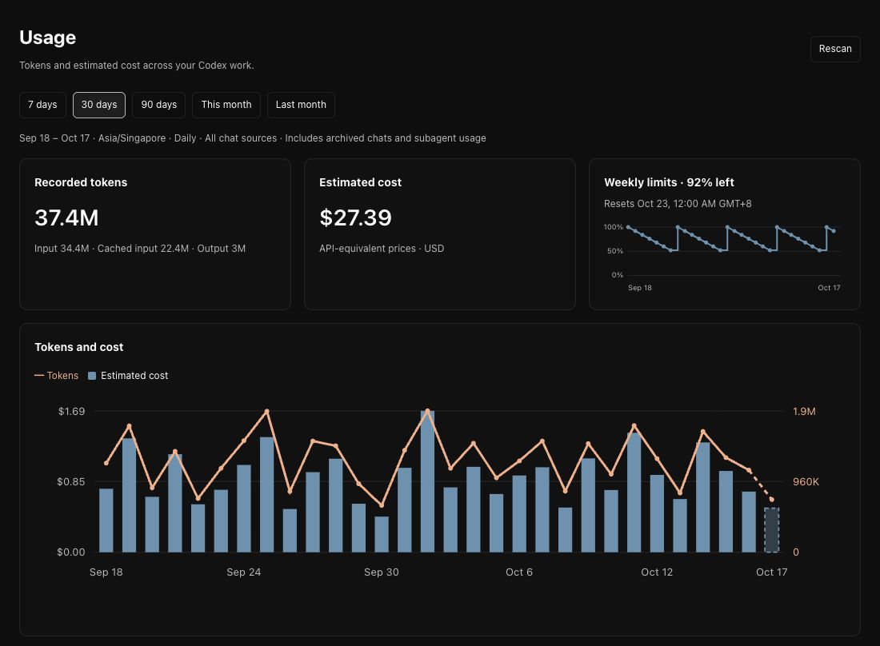Click the $0.85 cost axis label

(x=70, y=481)
